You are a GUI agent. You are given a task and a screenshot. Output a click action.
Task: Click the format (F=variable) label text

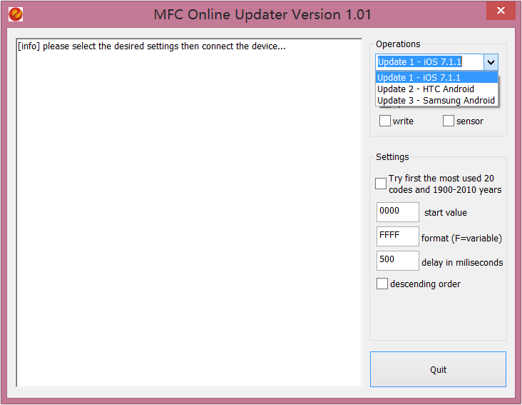tap(461, 238)
